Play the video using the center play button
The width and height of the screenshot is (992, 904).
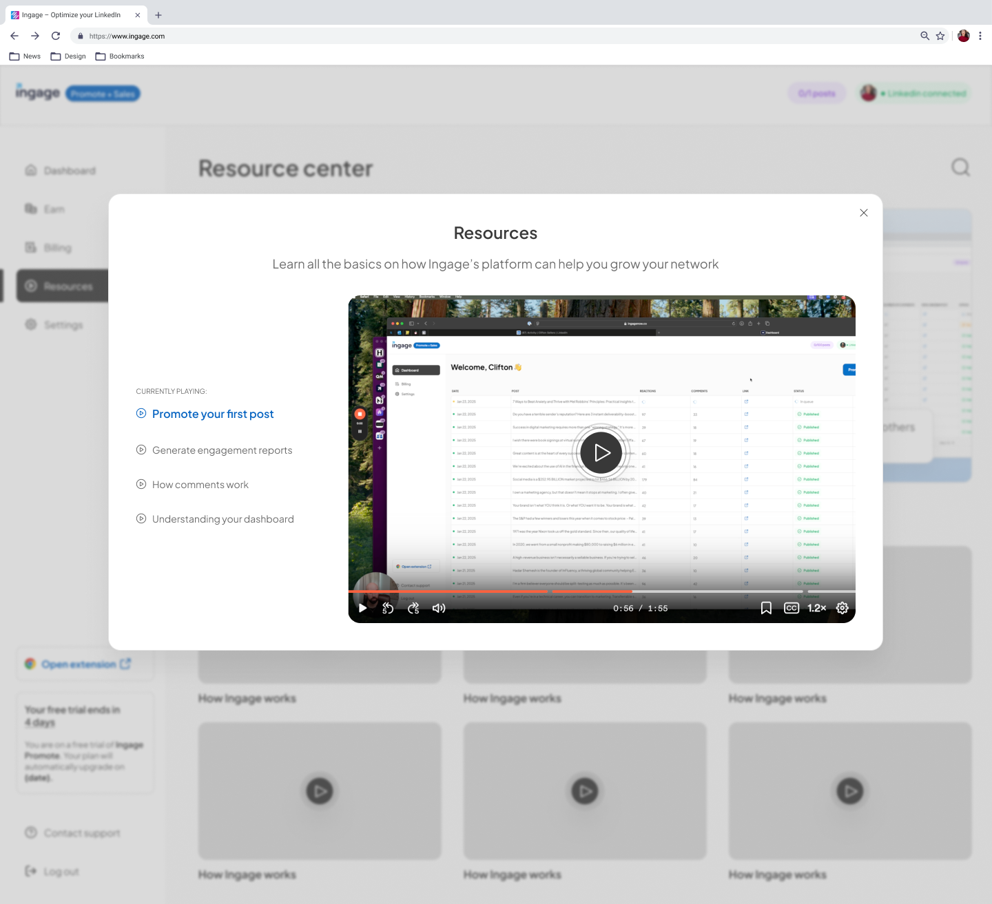[x=601, y=452]
